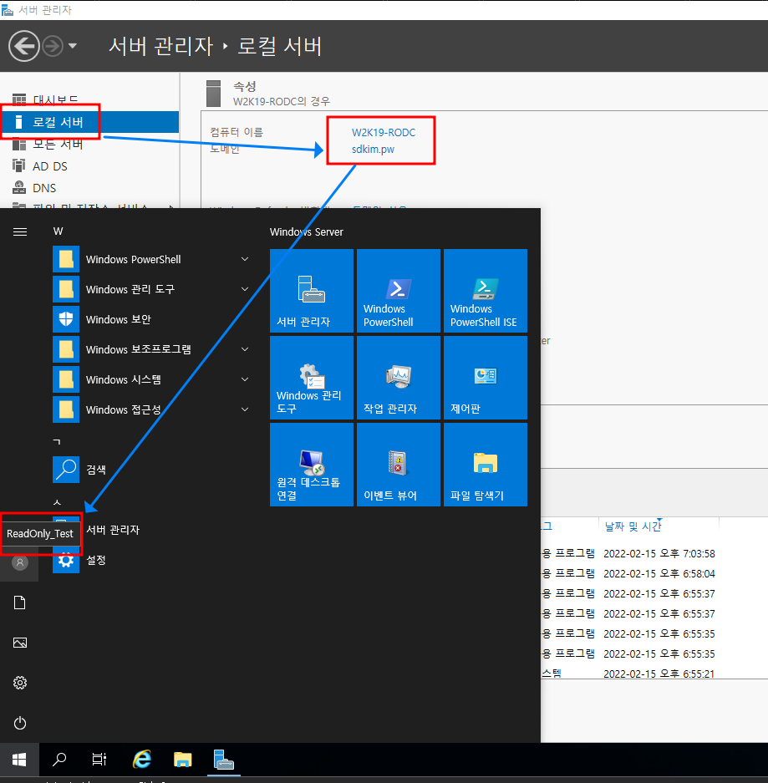Open Settings gear in Start rail
The width and height of the screenshot is (768, 783).
click(20, 683)
